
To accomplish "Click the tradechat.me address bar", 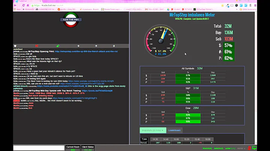I will pos(126,5).
